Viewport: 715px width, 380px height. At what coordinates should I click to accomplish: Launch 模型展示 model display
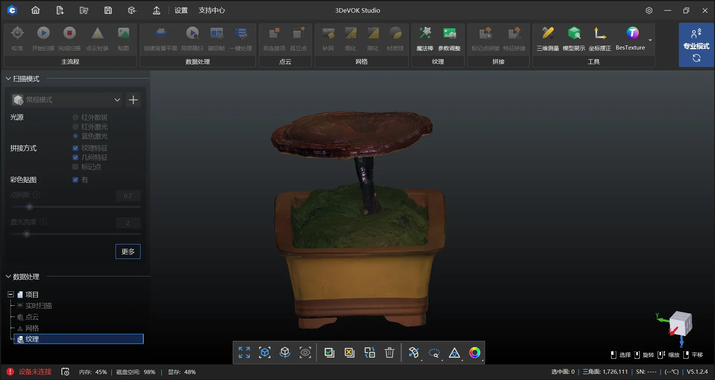[x=574, y=39]
